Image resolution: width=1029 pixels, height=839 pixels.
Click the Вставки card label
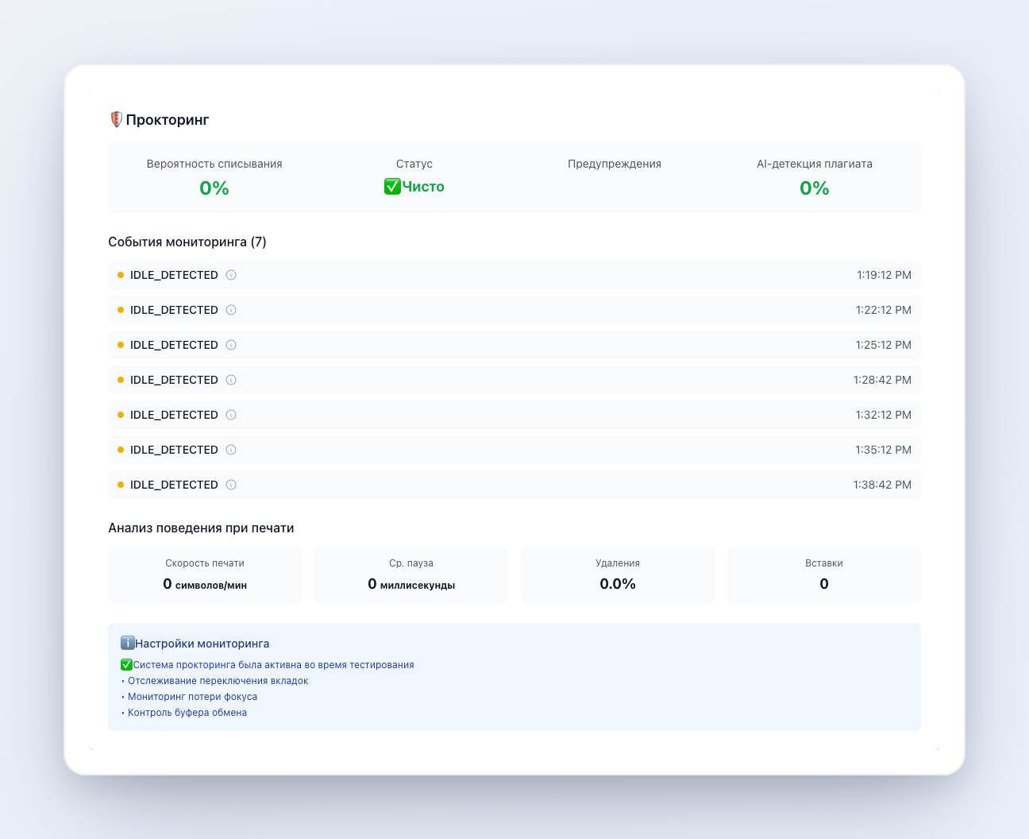click(x=824, y=563)
